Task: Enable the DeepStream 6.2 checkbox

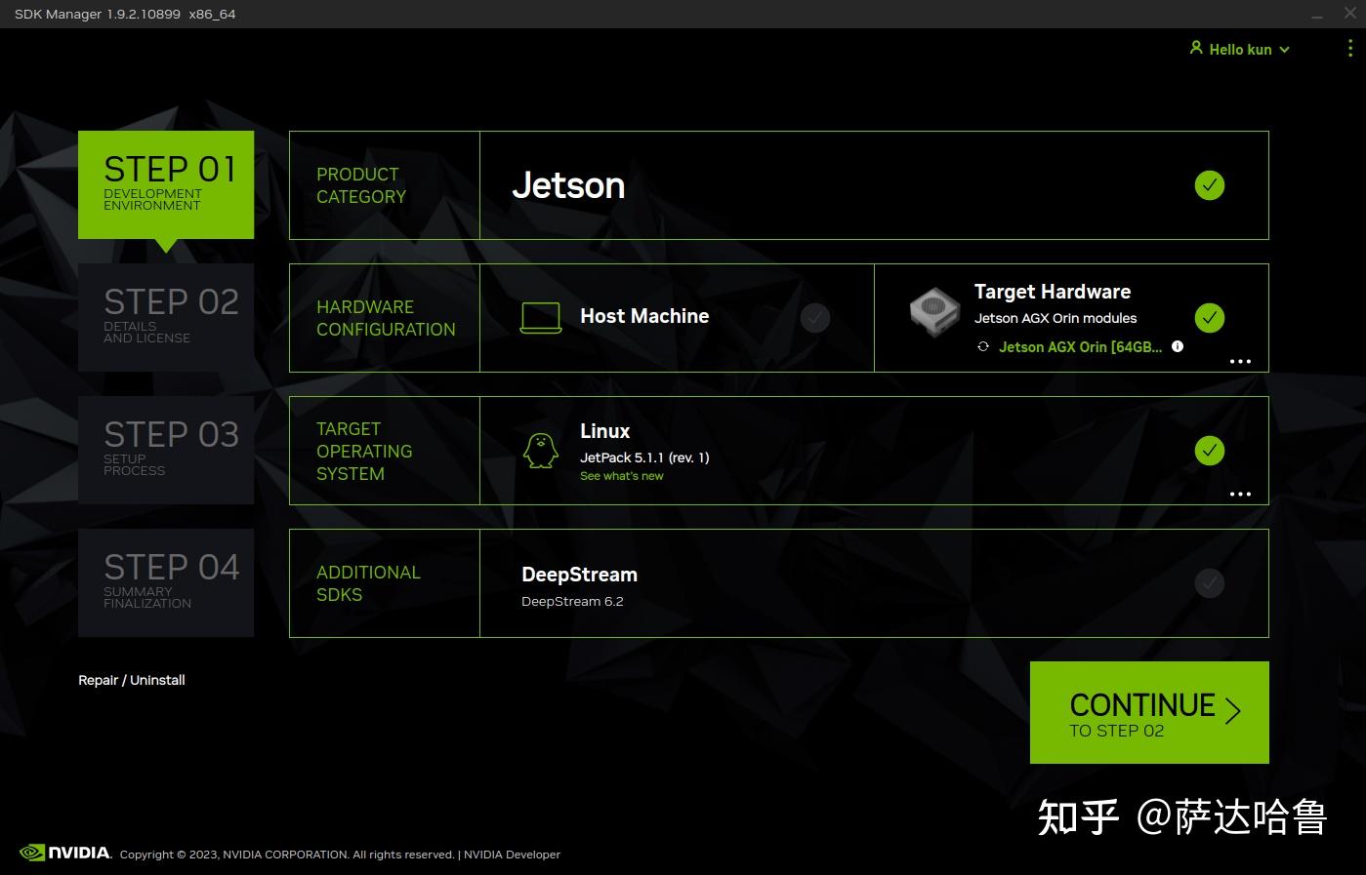Action: pos(1209,582)
